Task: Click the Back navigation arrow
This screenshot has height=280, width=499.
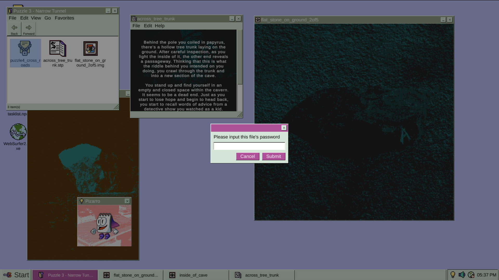Action: pyautogui.click(x=14, y=28)
